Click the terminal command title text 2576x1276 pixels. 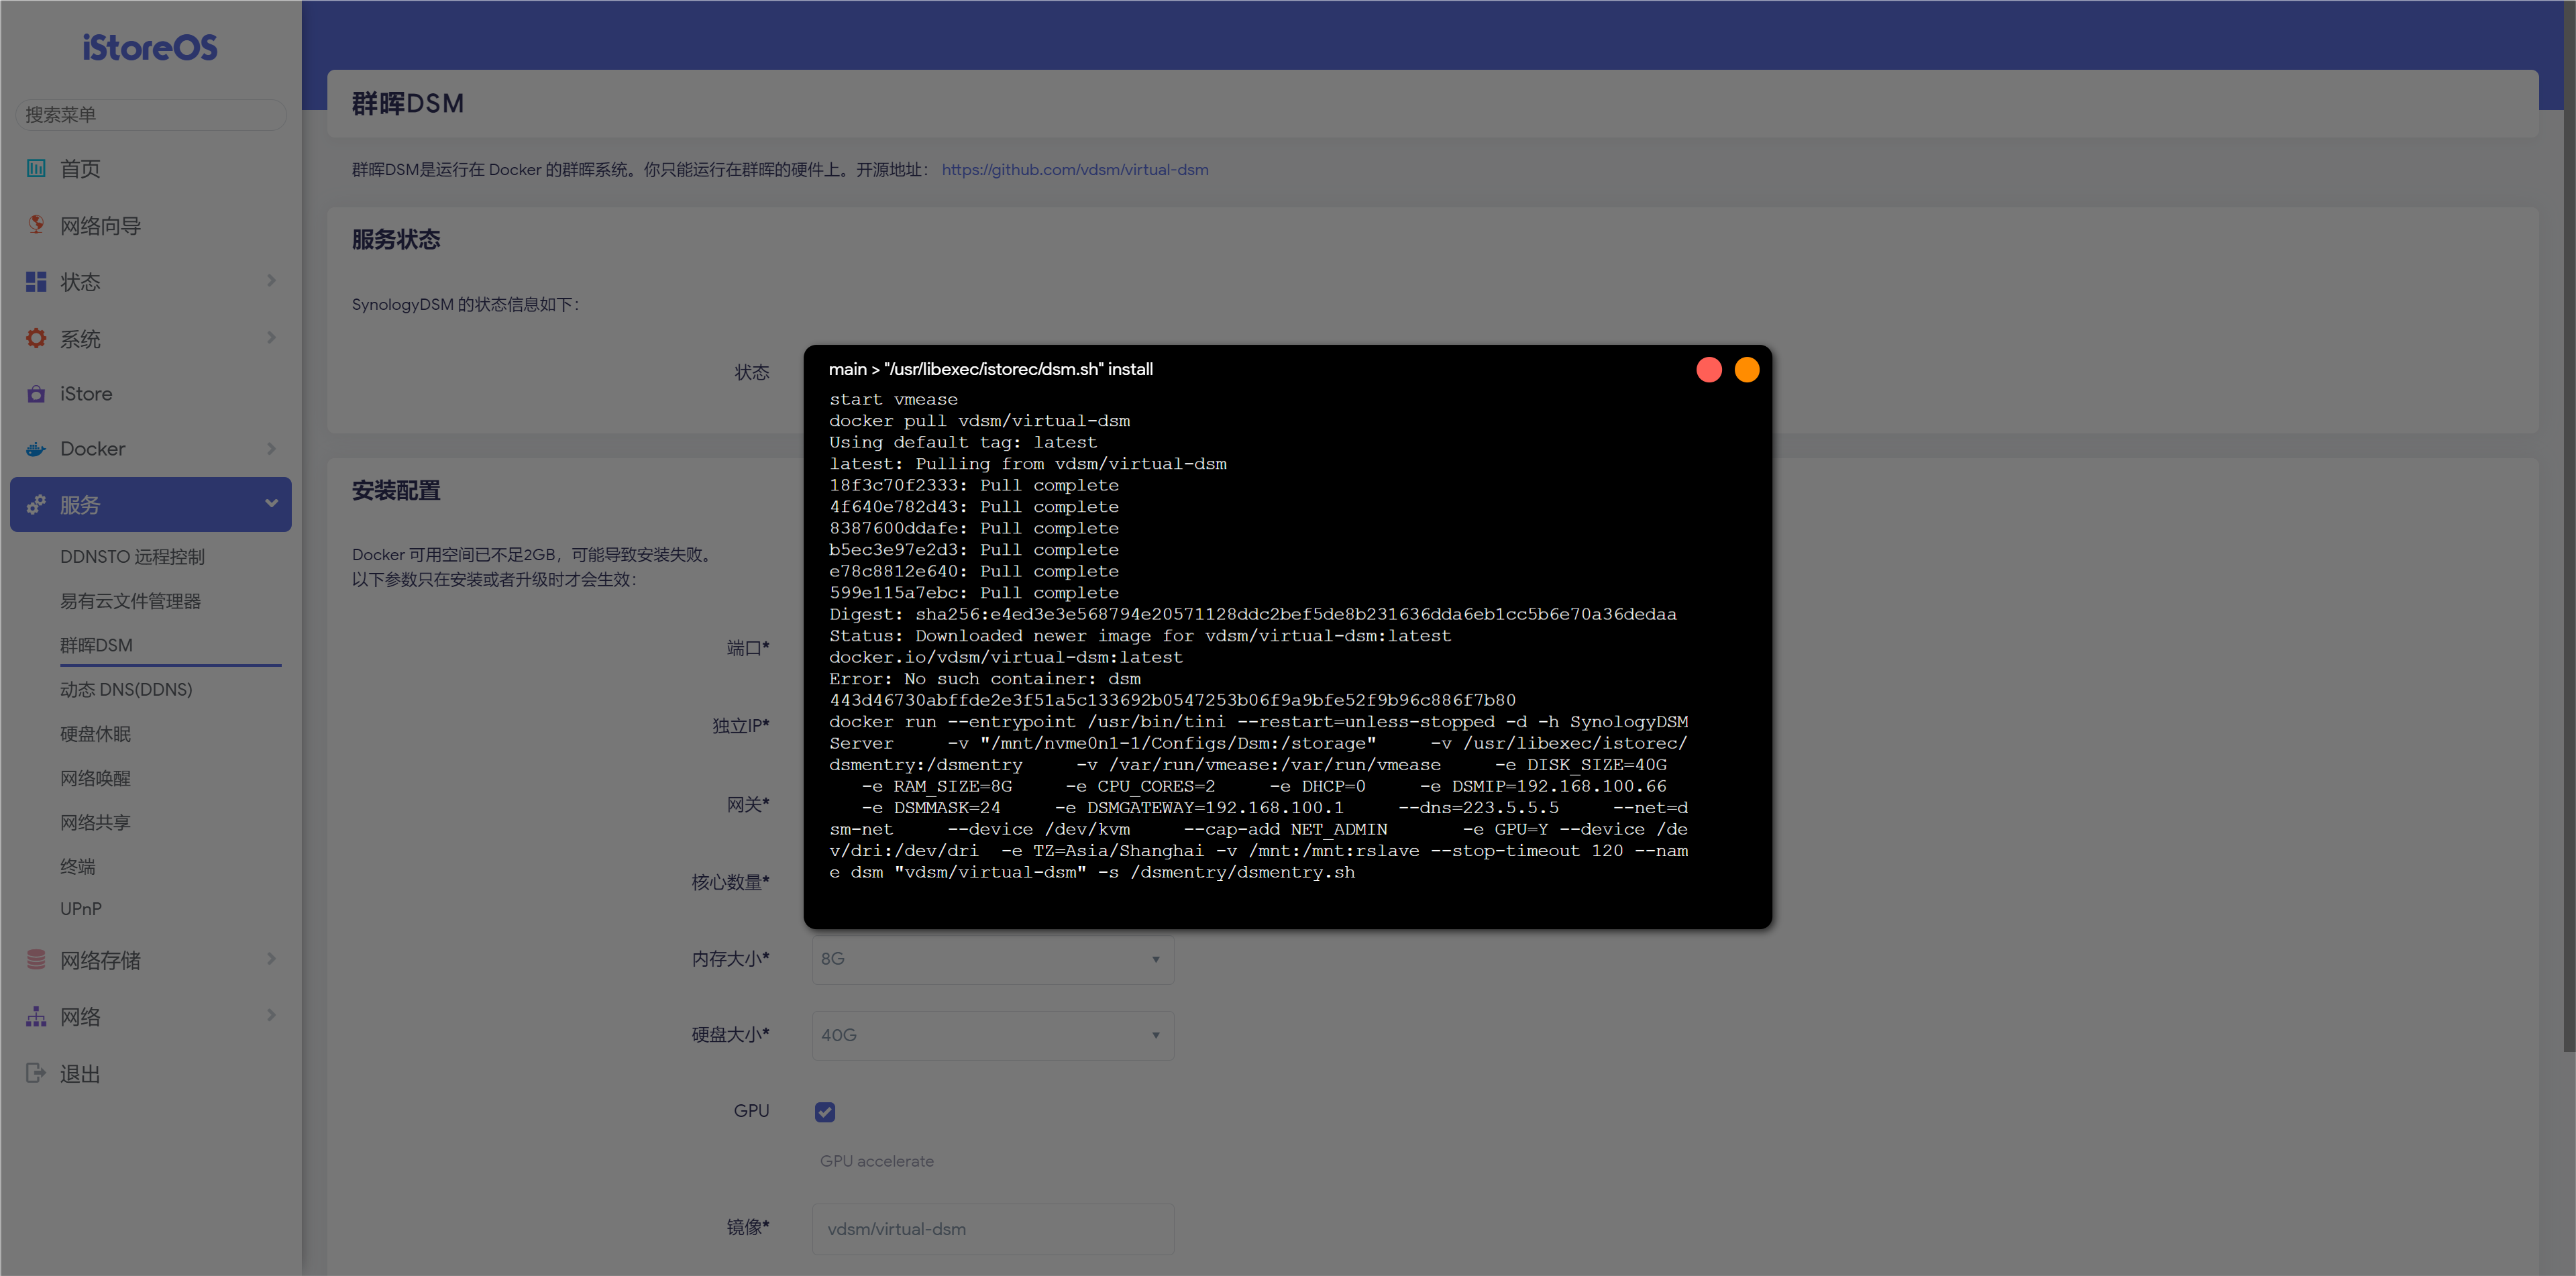(x=990, y=369)
